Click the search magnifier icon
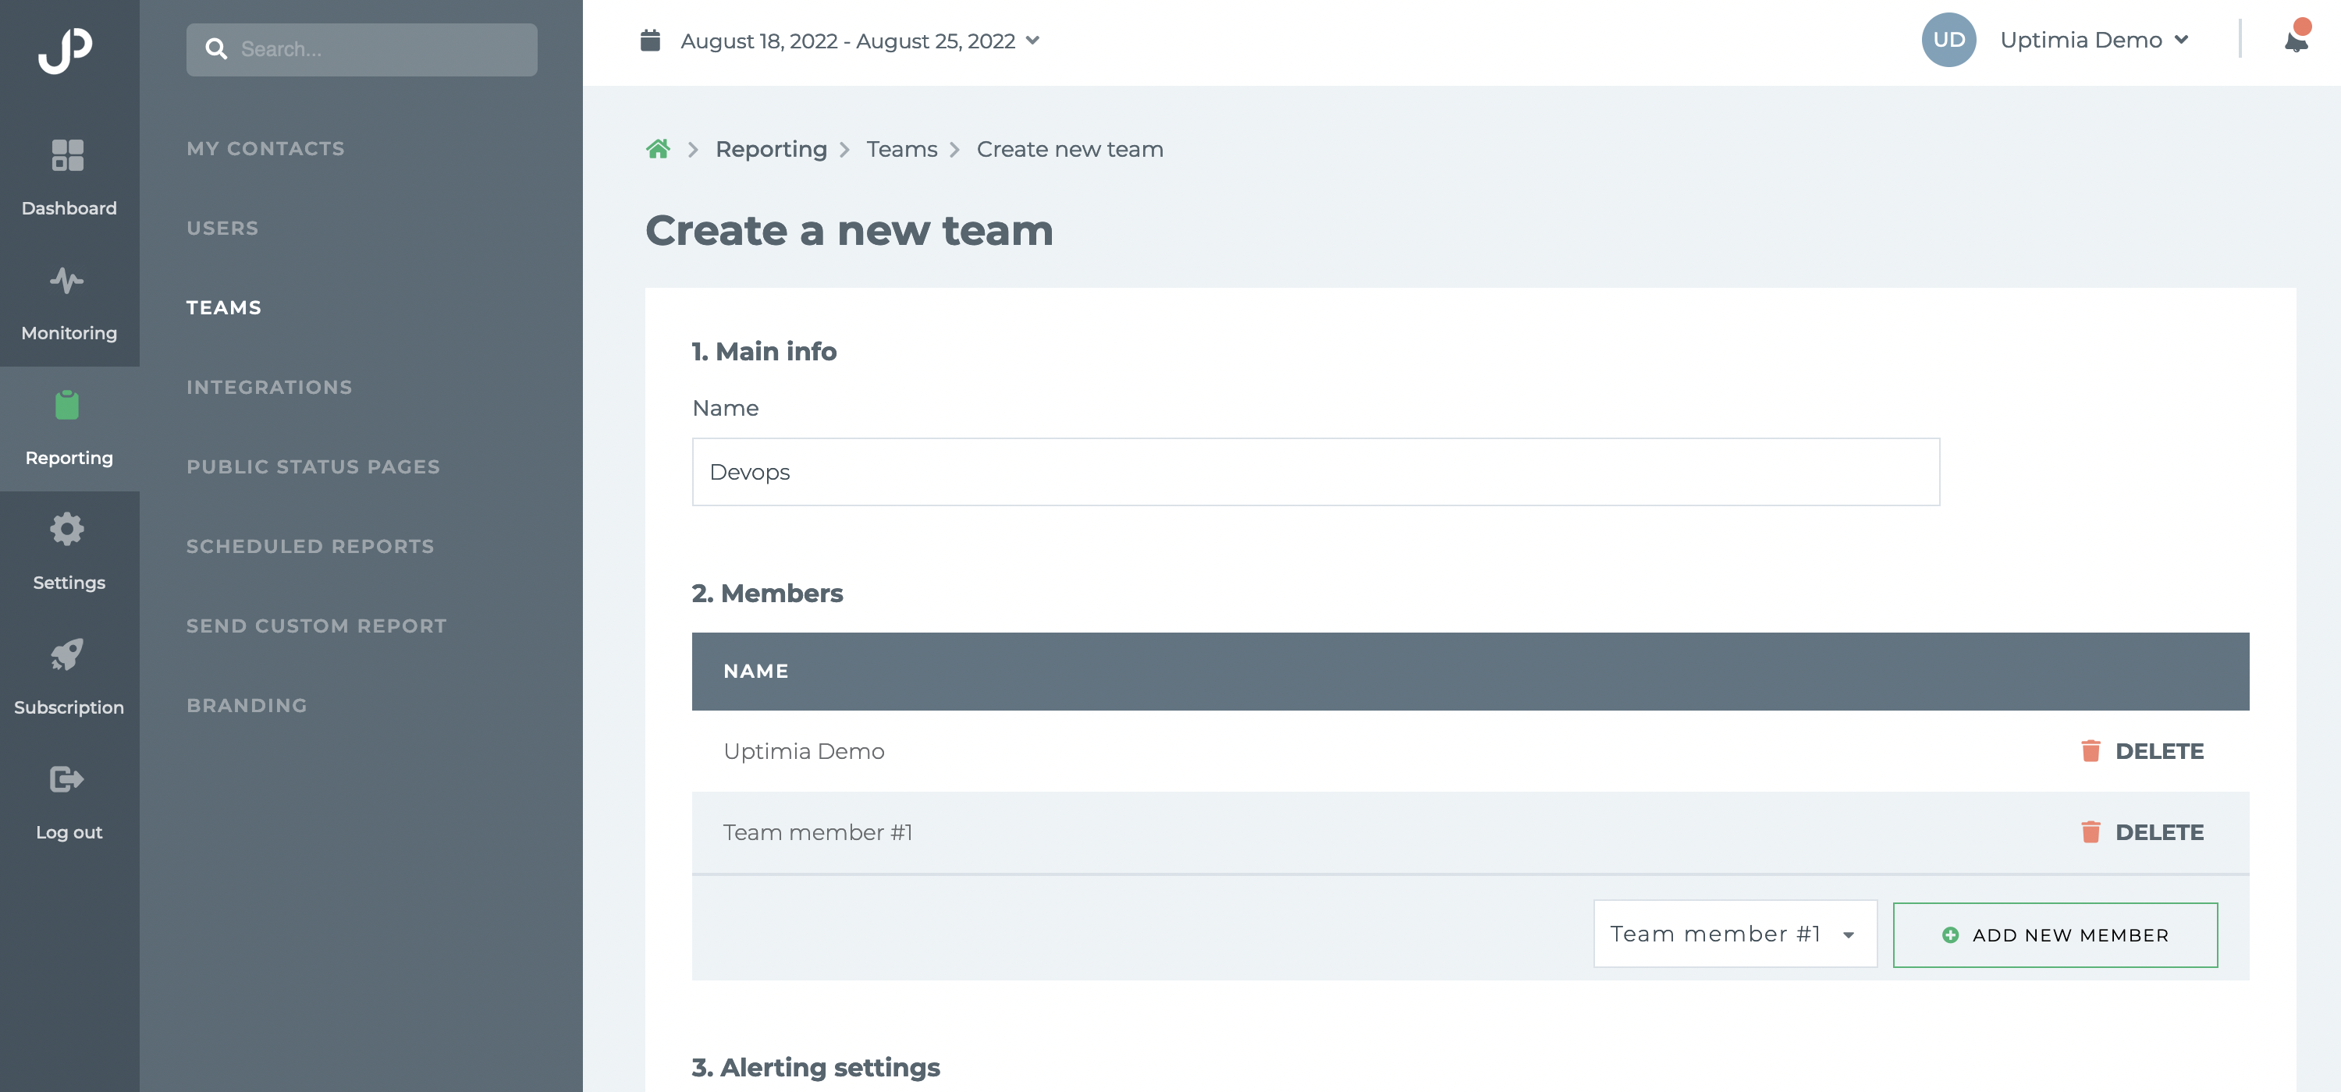Screen dimensions: 2341x1092 pyautogui.click(x=216, y=49)
